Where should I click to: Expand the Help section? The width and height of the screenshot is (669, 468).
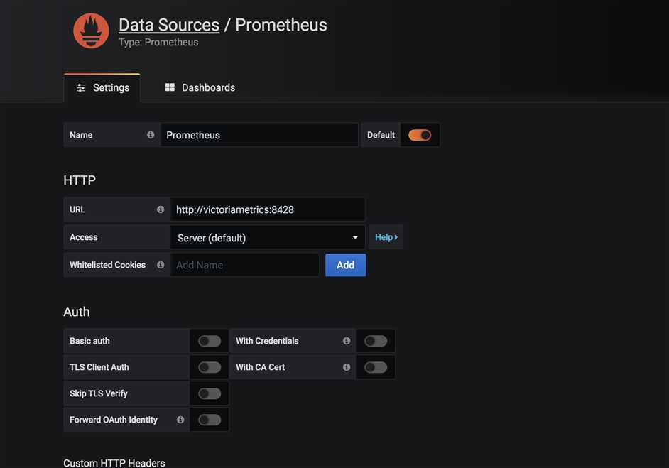point(386,237)
